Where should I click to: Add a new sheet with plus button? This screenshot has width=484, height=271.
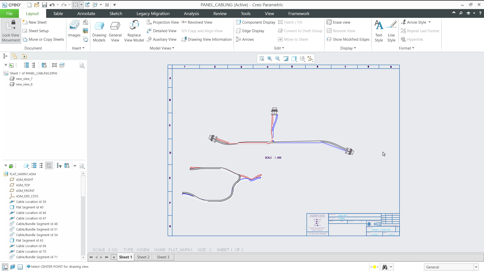114,257
